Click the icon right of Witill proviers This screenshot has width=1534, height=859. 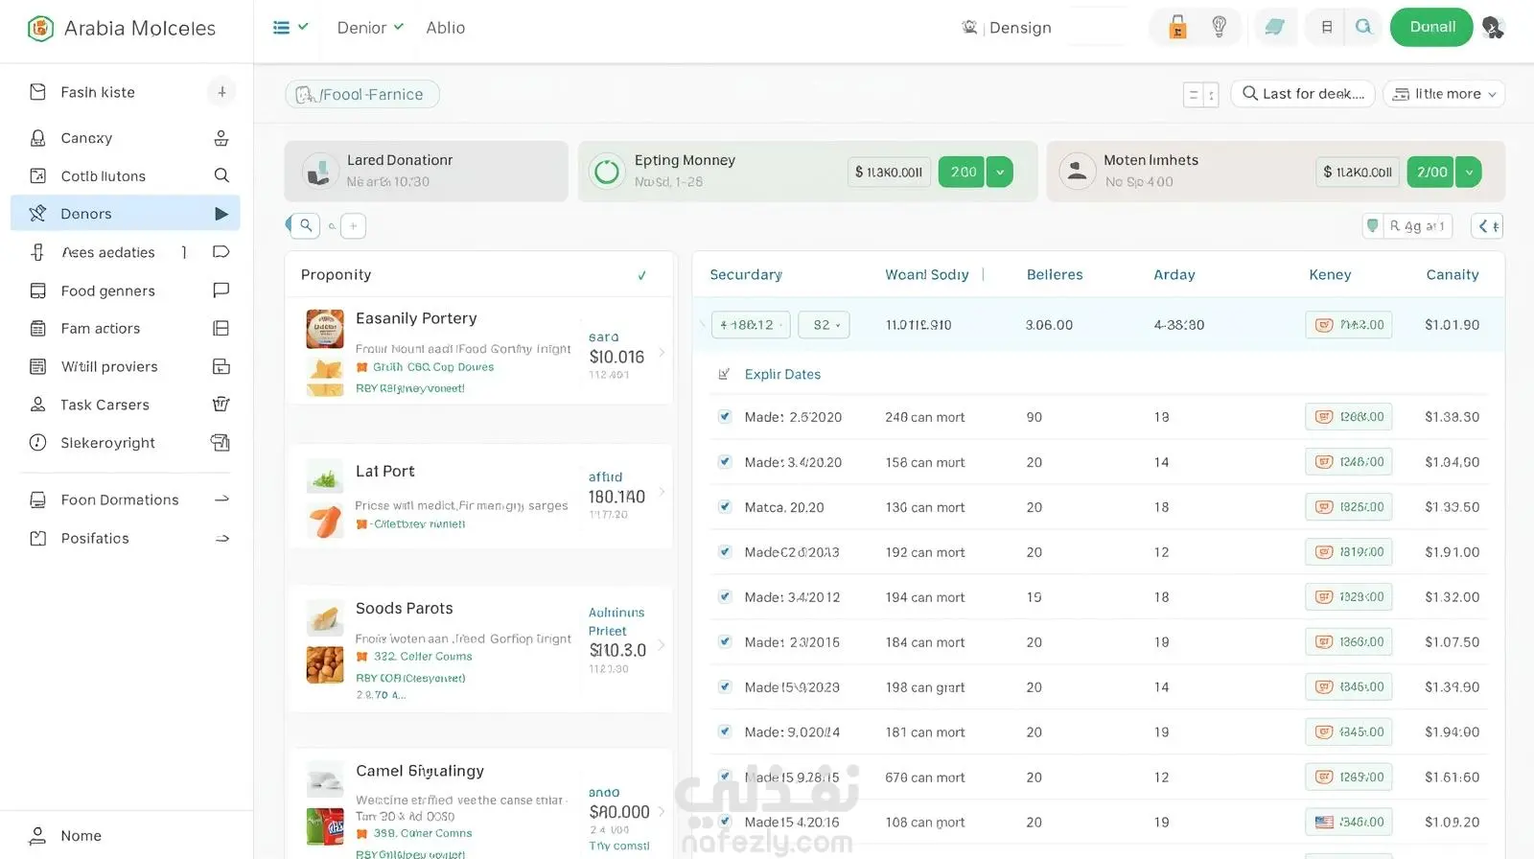[221, 366]
